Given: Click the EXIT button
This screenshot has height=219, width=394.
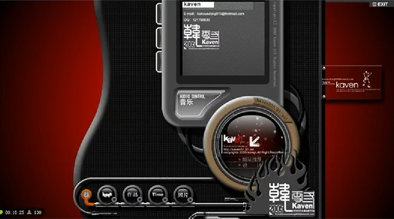Looking at the screenshot, I should click(381, 4).
